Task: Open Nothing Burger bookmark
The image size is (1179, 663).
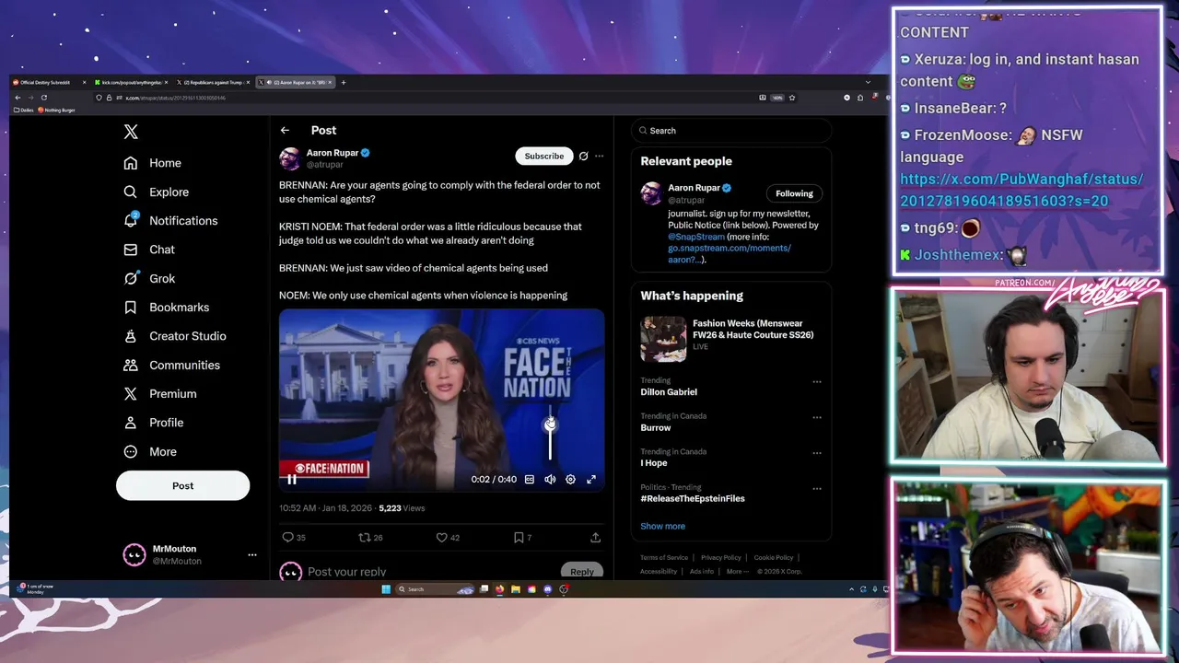Action: coord(56,110)
